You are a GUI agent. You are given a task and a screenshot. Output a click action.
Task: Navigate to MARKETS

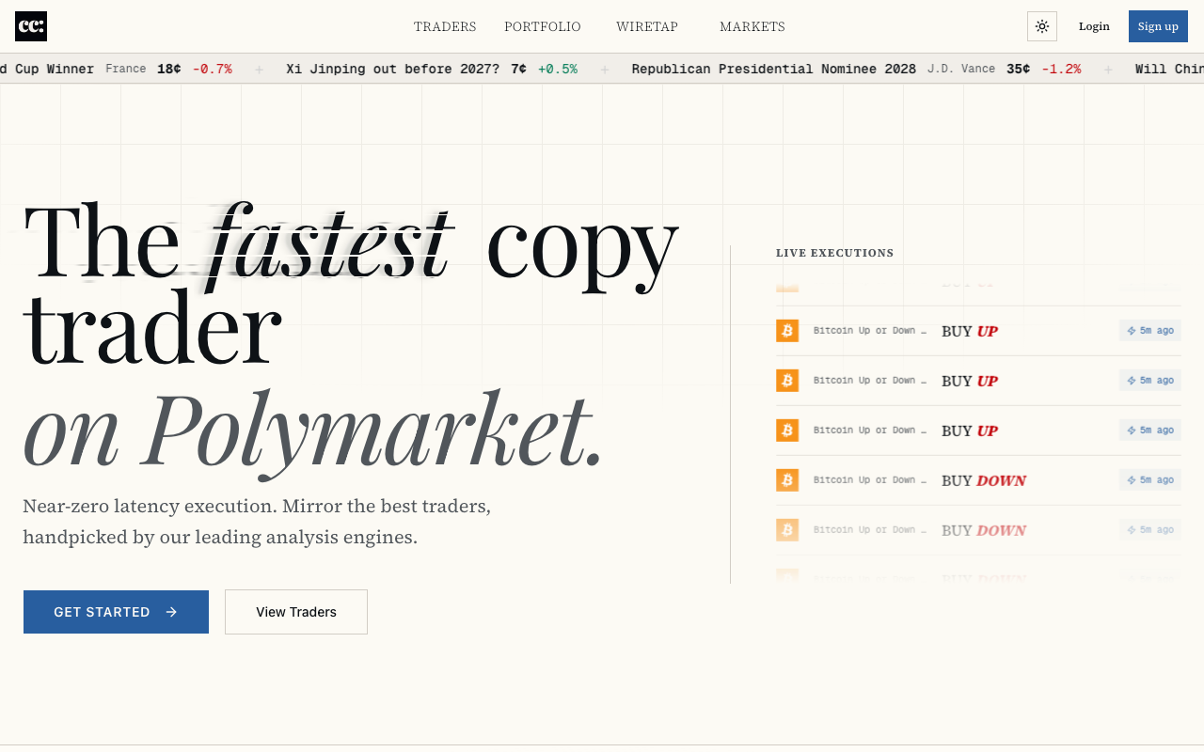pyautogui.click(x=752, y=26)
